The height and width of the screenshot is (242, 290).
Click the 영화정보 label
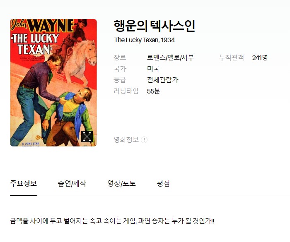point(126,140)
